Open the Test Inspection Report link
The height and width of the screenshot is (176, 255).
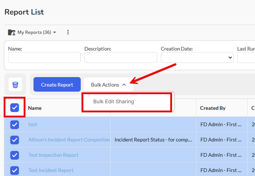[x=53, y=155]
